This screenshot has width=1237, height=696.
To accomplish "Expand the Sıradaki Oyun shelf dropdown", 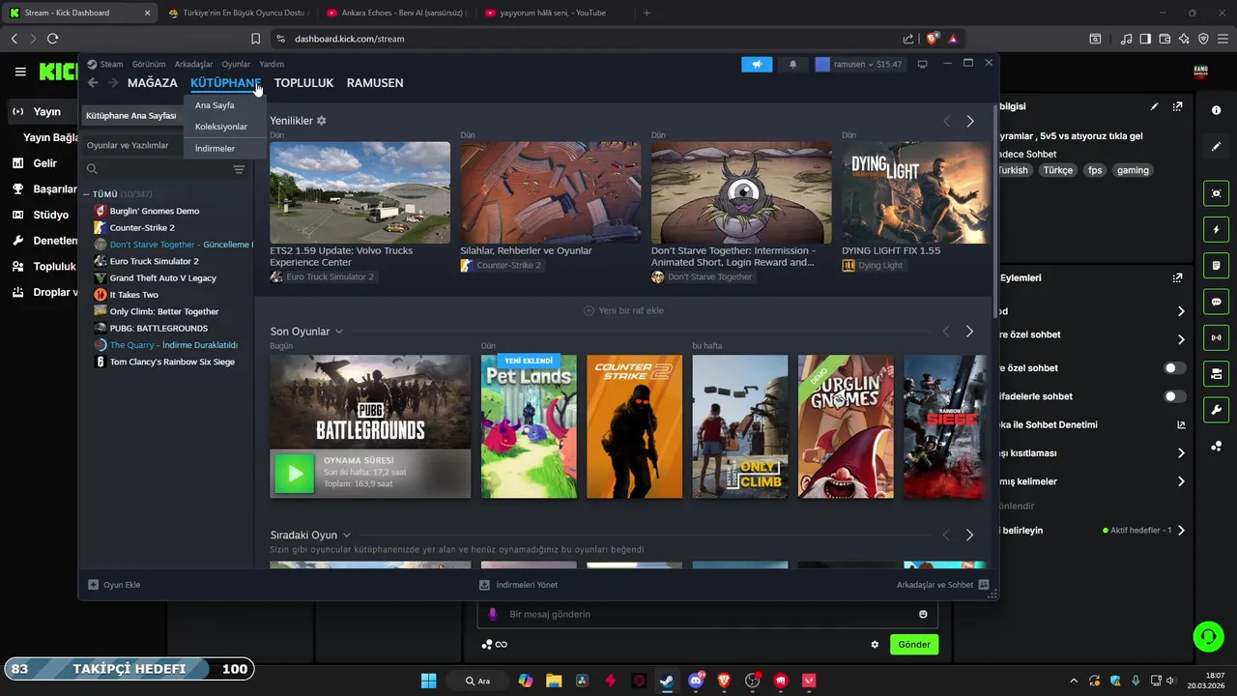I will click(x=347, y=535).
